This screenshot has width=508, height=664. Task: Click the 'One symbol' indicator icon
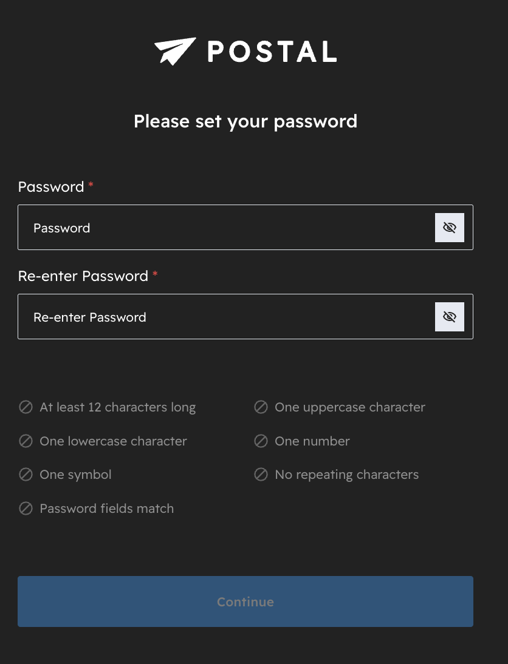coord(26,474)
